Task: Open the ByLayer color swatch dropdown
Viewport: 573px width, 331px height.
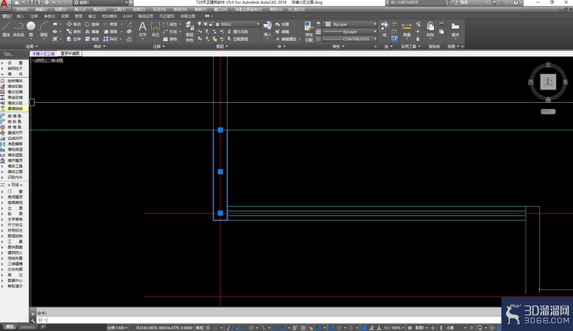Action: pyautogui.click(x=350, y=24)
